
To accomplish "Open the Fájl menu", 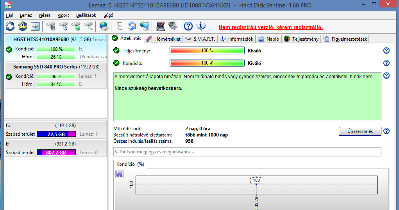I will (9, 15).
